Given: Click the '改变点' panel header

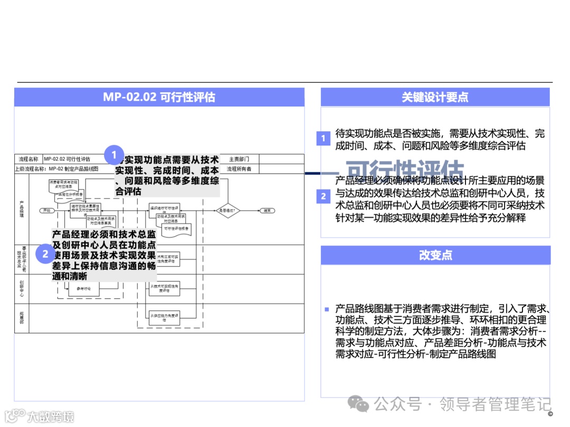Looking at the screenshot, I should click(x=435, y=255).
